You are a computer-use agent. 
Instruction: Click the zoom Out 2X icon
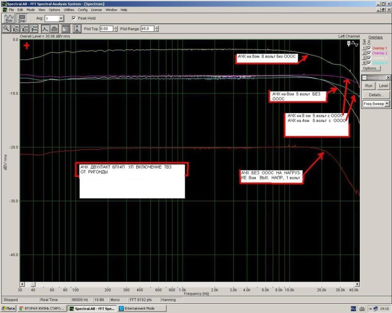click(x=25, y=29)
